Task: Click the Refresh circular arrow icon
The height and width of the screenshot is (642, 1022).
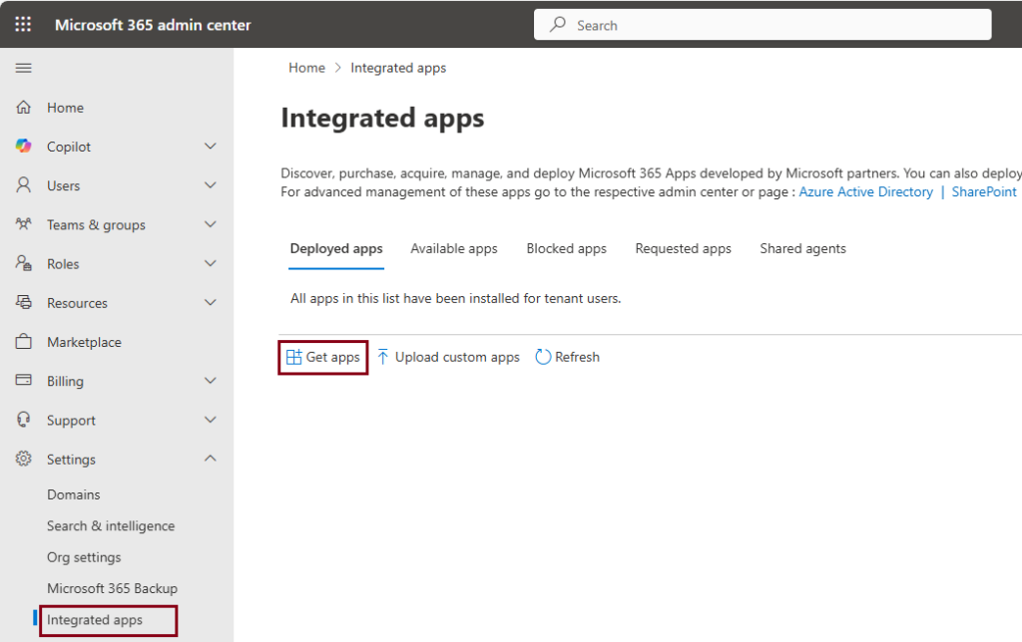Action: 543,357
